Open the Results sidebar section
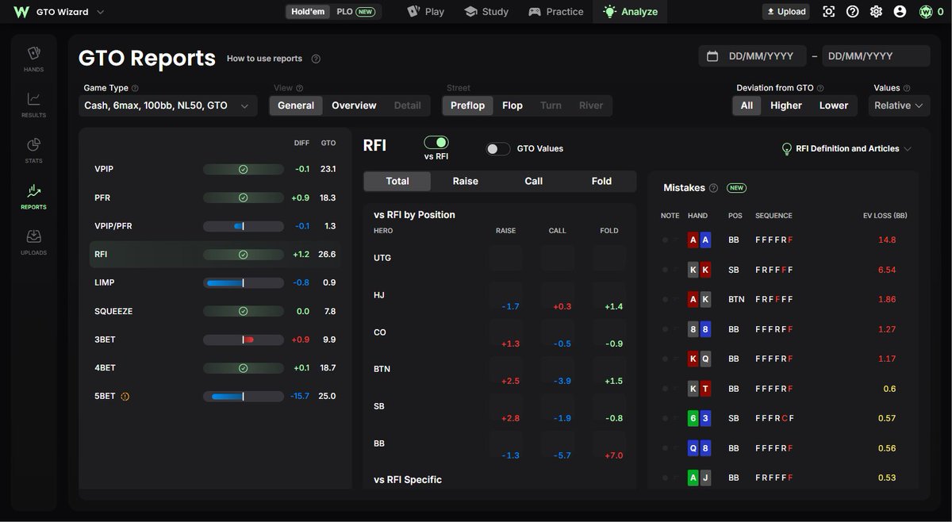The height and width of the screenshot is (522, 952). point(33,105)
